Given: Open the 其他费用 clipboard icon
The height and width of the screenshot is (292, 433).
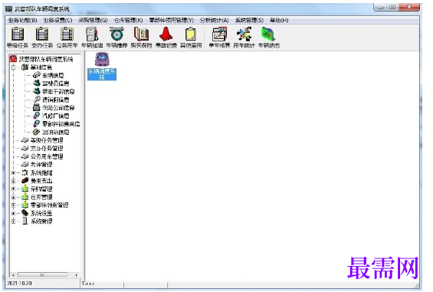Looking at the screenshot, I should [191, 38].
